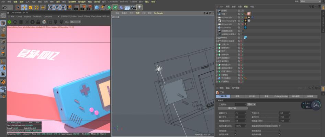Add a Cube primitive object

coord(97,8)
